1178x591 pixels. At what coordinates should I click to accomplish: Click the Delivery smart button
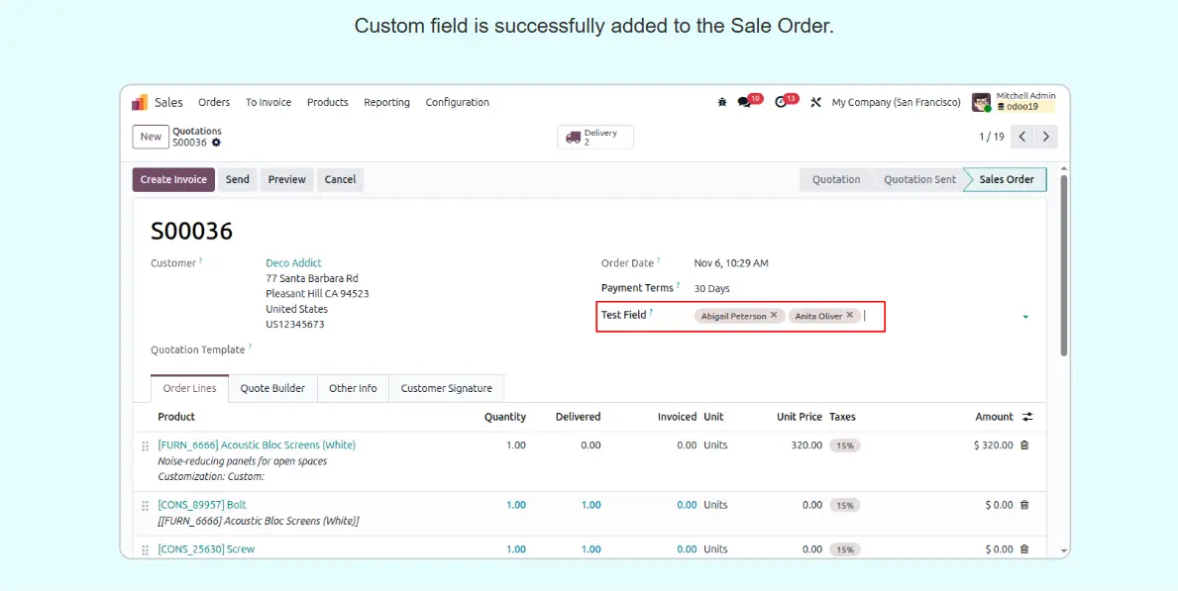[594, 137]
